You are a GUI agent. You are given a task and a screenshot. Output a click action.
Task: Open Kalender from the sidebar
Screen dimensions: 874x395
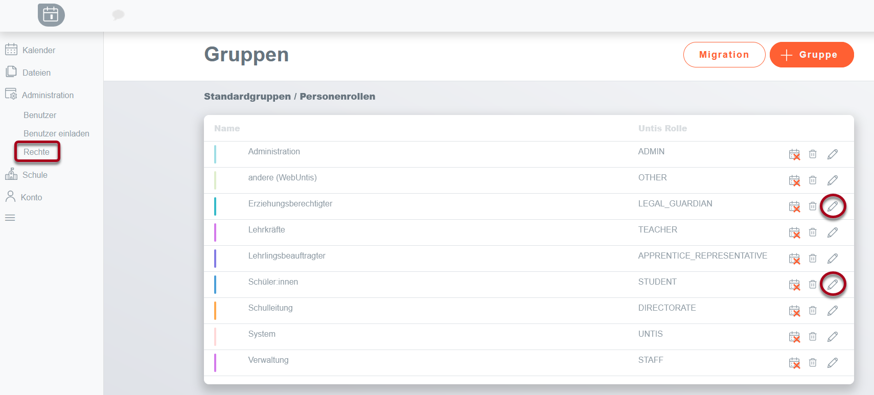(38, 50)
